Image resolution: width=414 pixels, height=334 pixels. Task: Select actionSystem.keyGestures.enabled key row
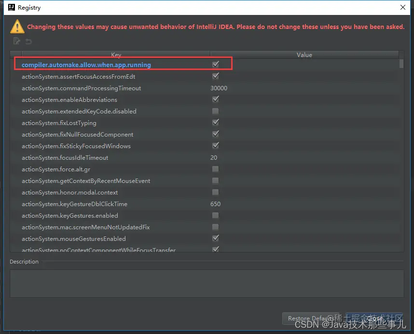(69, 216)
